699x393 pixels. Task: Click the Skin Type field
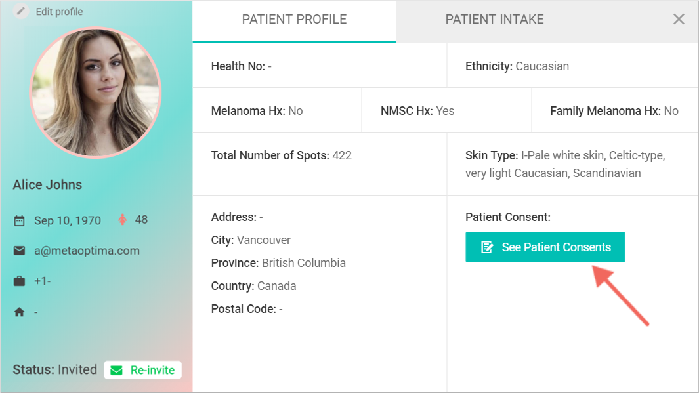point(564,164)
